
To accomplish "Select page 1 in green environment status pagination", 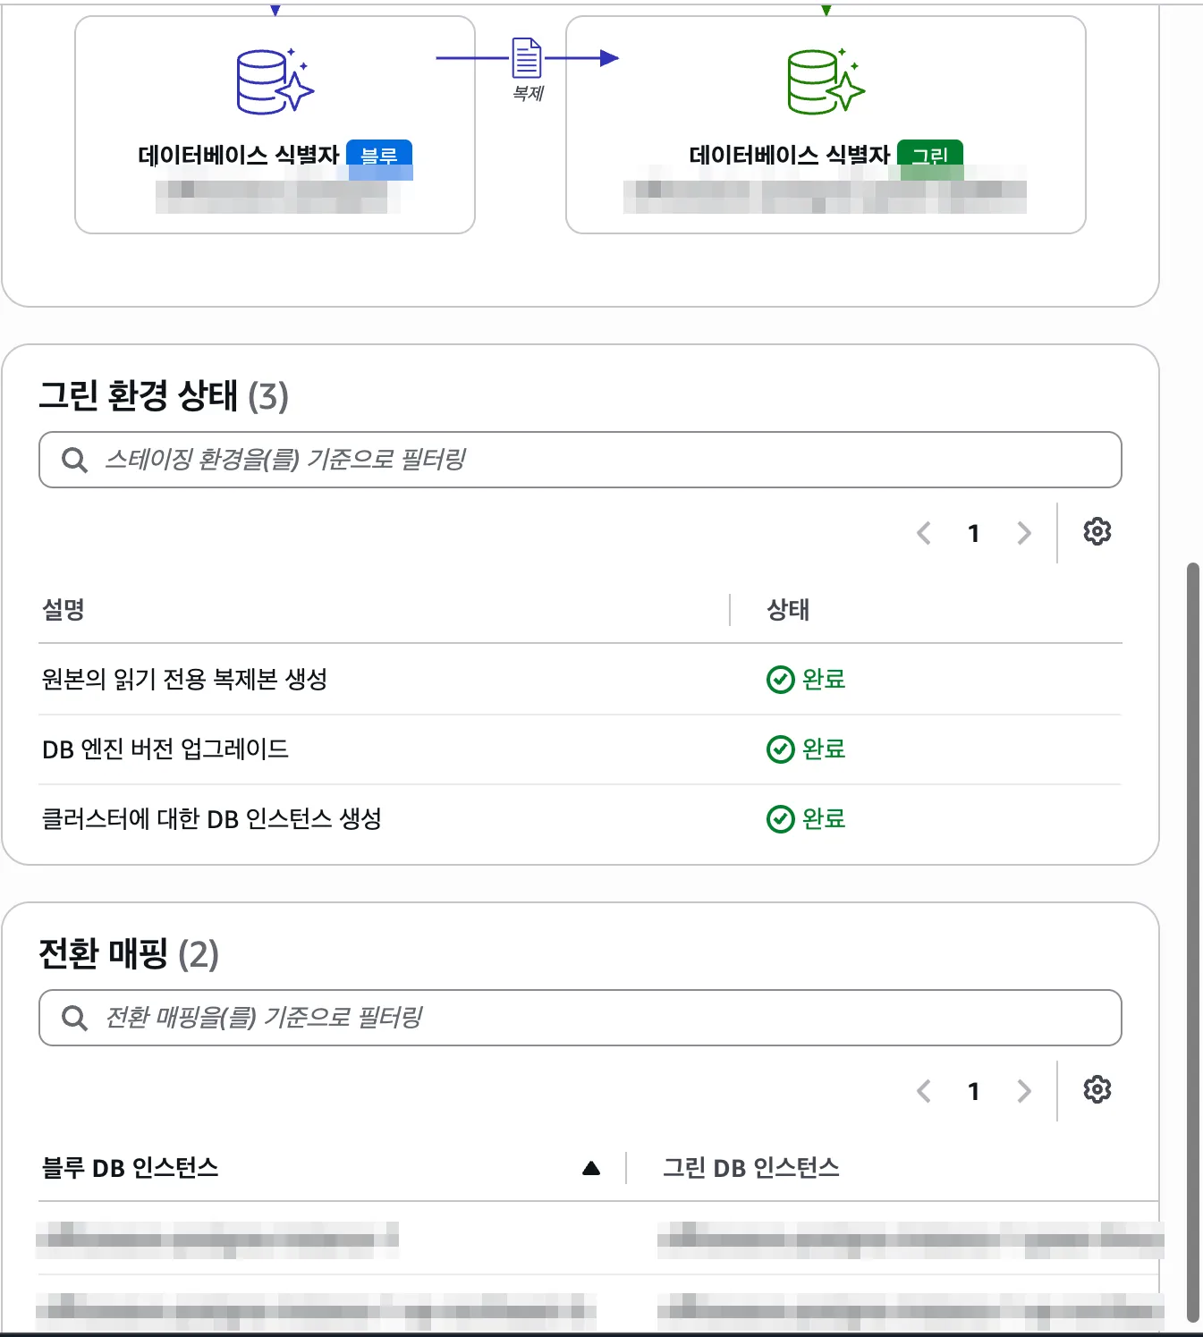I will click(x=974, y=534).
